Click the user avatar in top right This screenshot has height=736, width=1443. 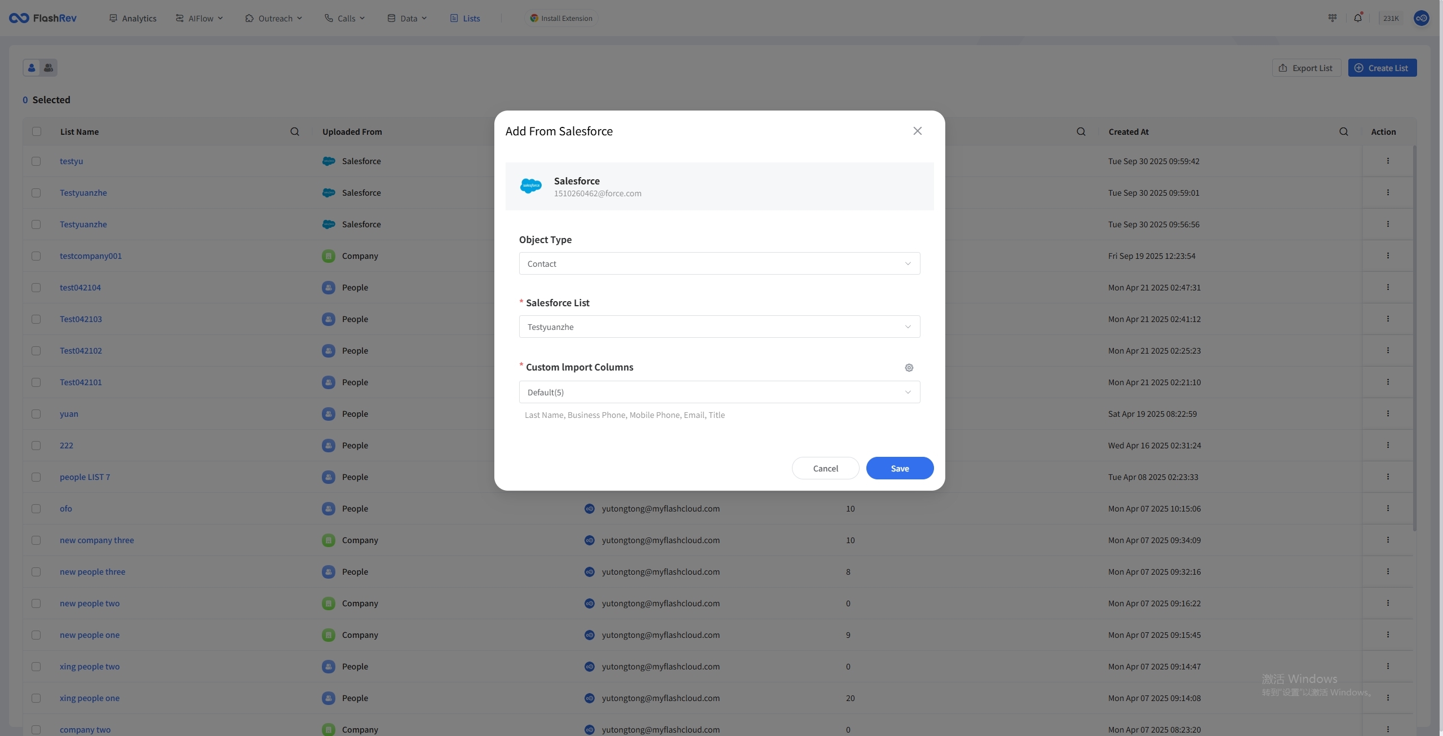[x=1421, y=18]
